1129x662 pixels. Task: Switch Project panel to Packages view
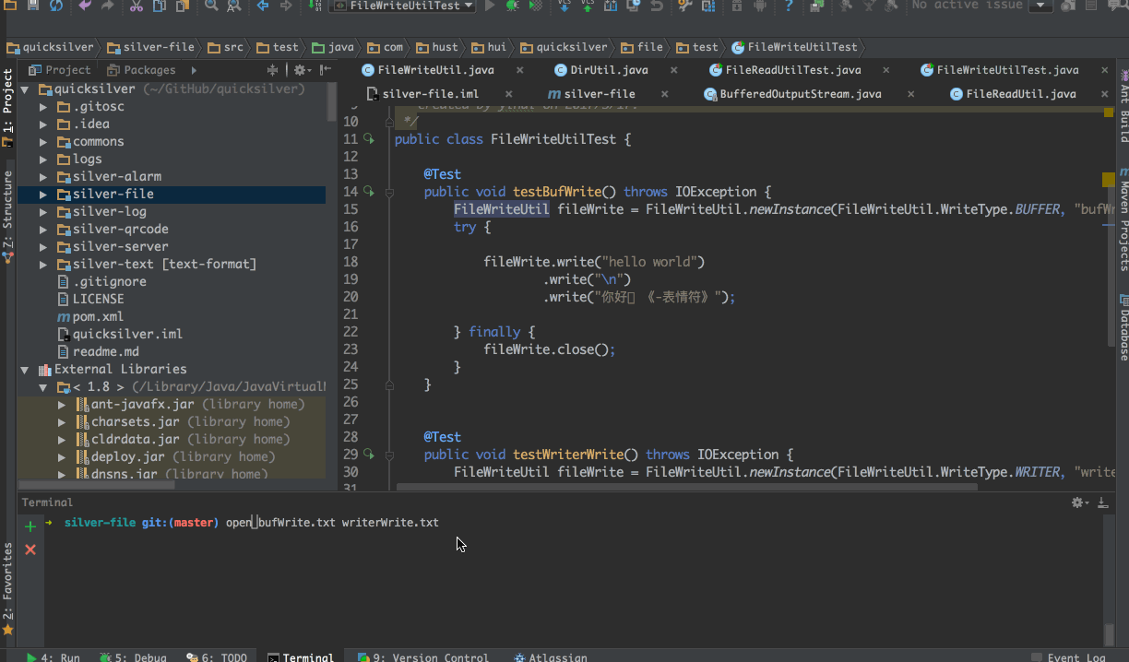(x=141, y=70)
